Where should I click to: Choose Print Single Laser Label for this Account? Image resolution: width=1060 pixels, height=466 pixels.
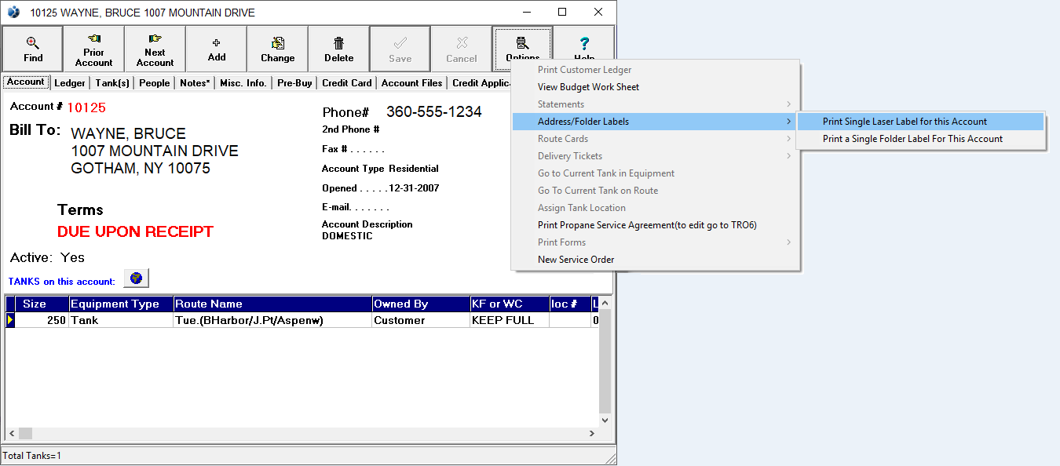pyautogui.click(x=905, y=122)
